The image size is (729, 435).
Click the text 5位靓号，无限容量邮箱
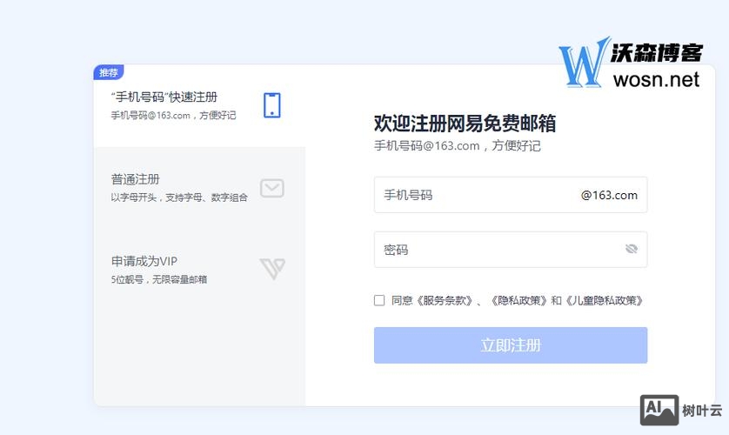[159, 279]
